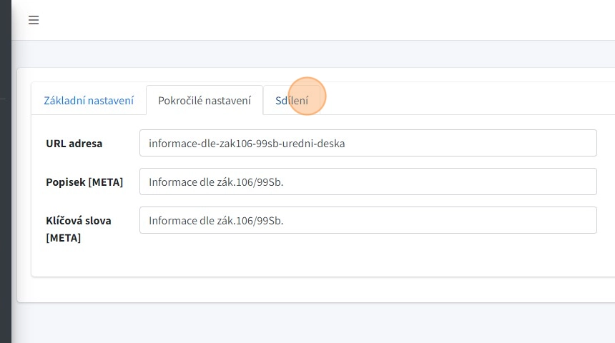Switch to the Základní nastavení tab
615x343 pixels.
point(89,101)
